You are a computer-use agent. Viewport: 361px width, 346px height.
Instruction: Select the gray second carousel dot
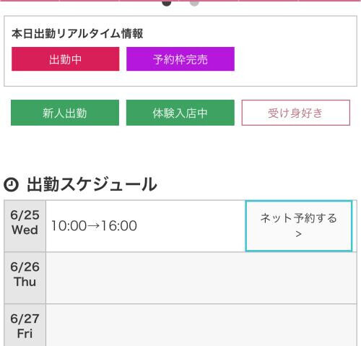pyautogui.click(x=194, y=3)
